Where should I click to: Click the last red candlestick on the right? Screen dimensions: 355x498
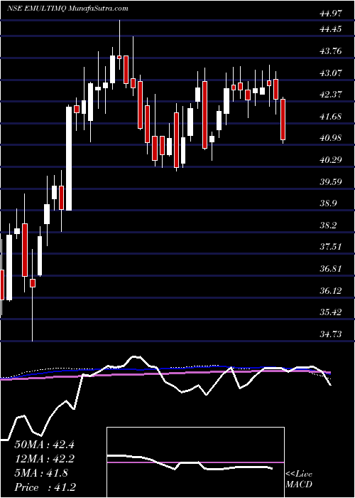[x=283, y=120]
